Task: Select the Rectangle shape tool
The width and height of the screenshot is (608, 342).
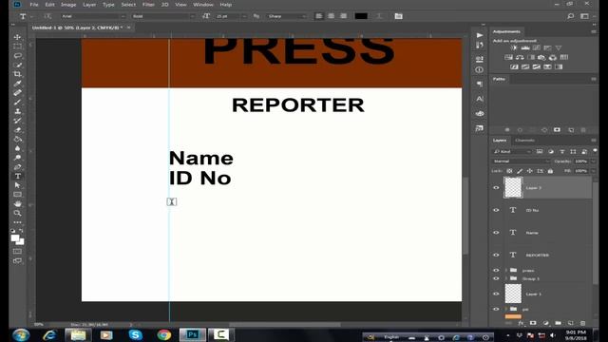Action: tap(17, 195)
